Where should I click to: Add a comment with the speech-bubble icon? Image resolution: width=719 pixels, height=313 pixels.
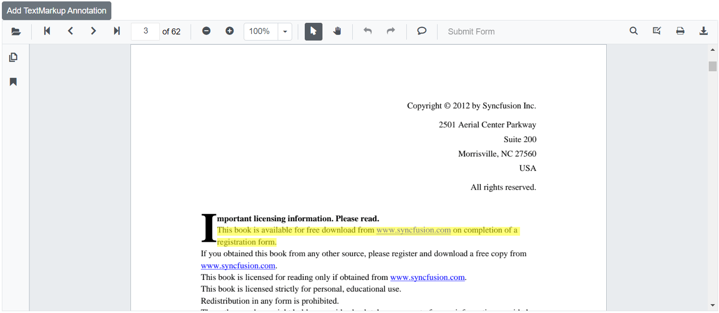click(422, 31)
